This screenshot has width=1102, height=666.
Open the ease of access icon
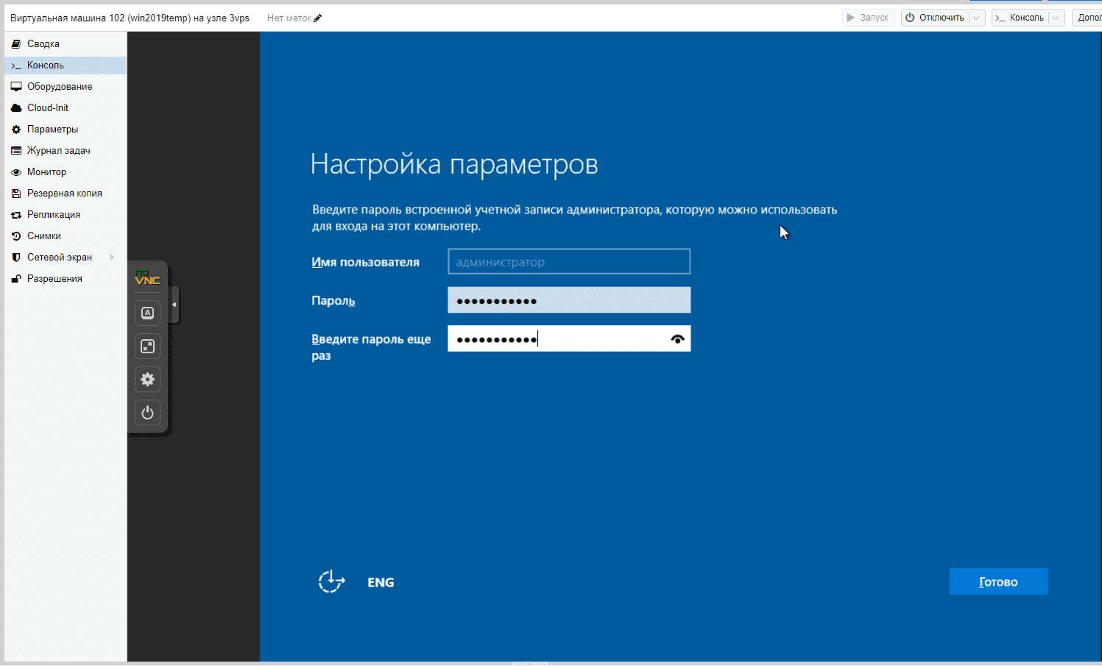coord(331,581)
